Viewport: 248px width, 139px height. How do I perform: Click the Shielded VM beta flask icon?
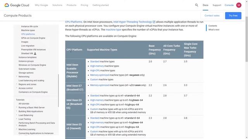[35, 54]
